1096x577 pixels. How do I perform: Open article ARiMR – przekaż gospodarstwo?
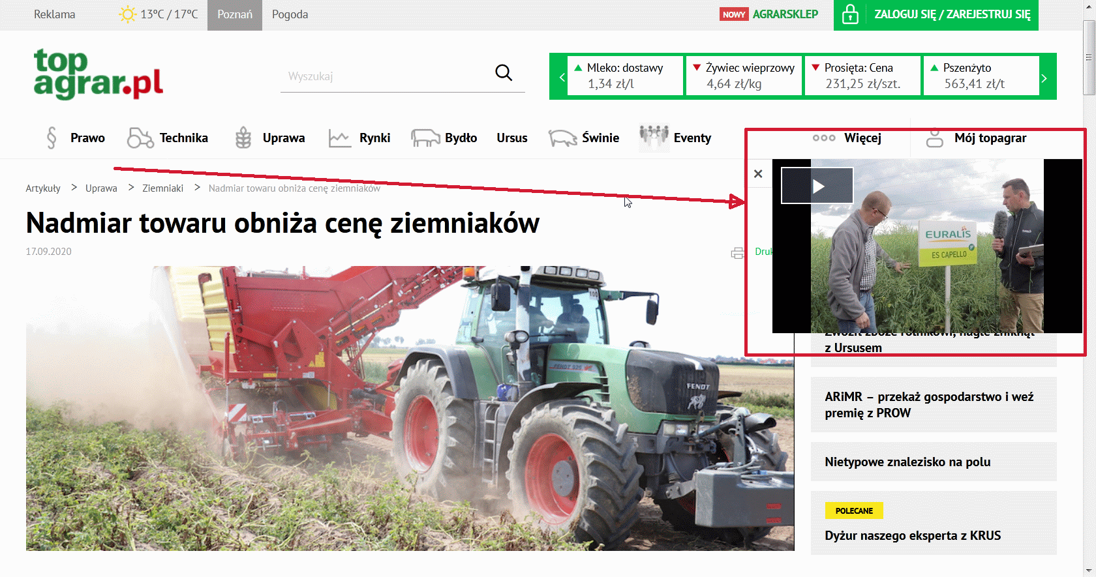coord(934,405)
